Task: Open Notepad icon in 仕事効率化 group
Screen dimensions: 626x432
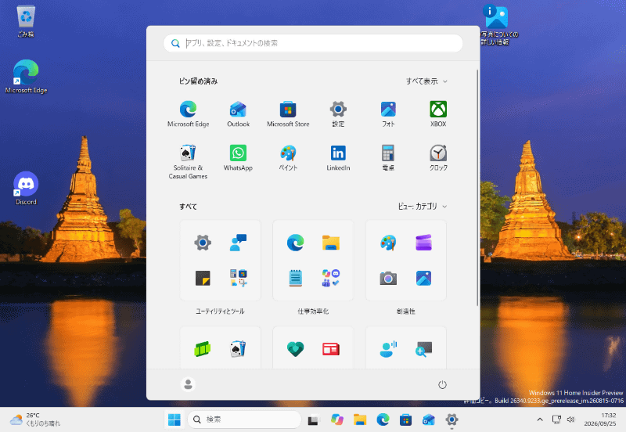Action: coord(296,278)
